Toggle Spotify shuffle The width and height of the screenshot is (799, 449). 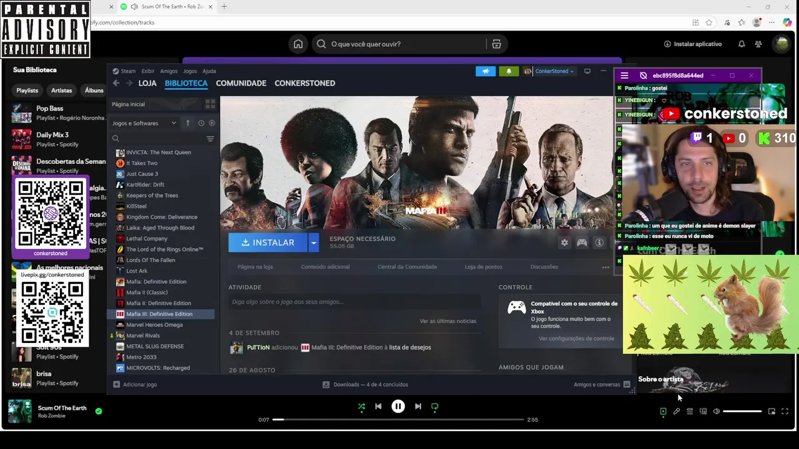pyautogui.click(x=361, y=407)
